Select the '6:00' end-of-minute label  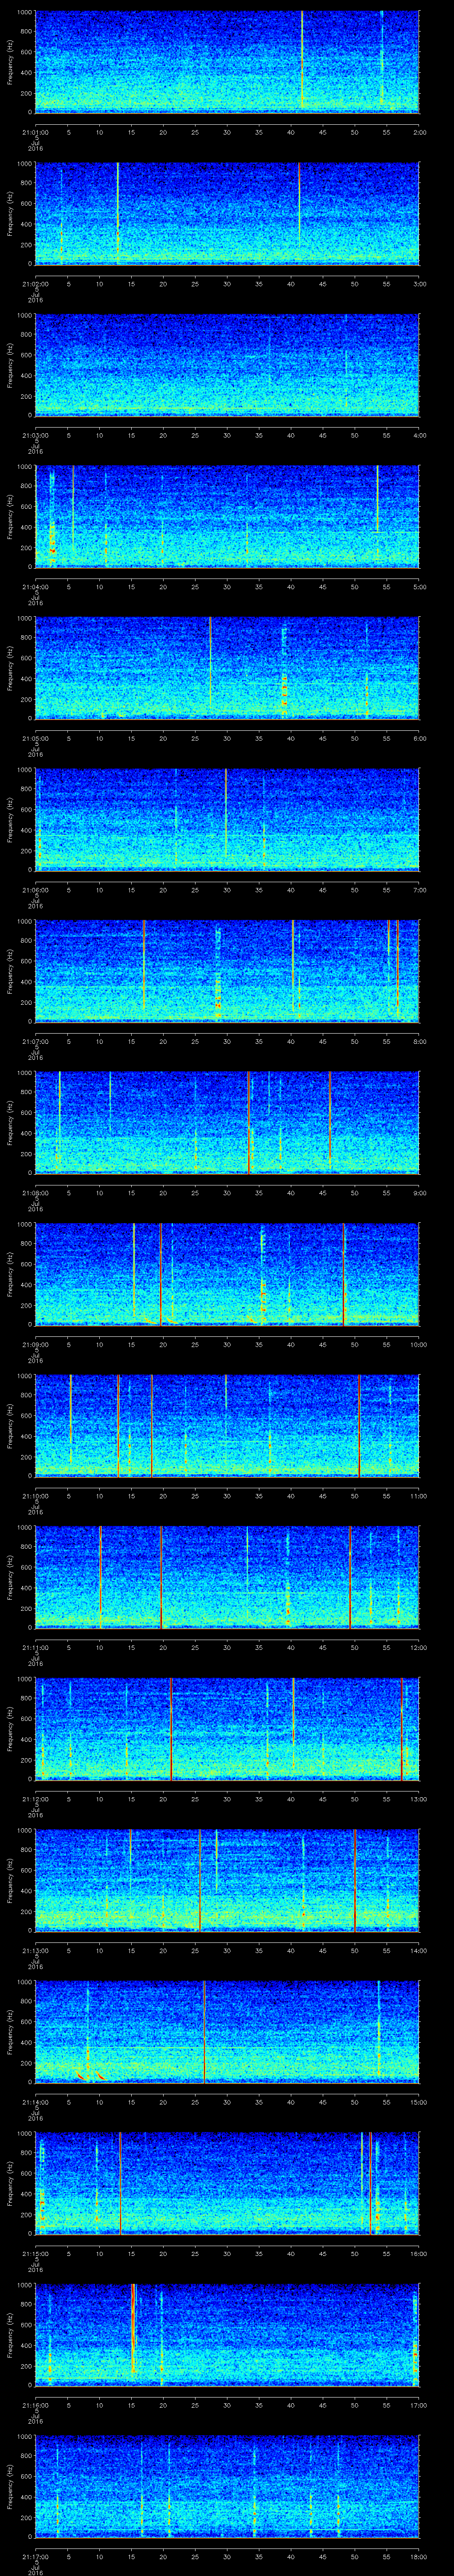click(419, 738)
